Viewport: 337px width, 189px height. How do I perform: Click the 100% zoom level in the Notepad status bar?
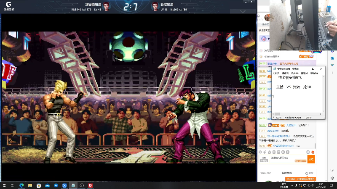pos(278,118)
